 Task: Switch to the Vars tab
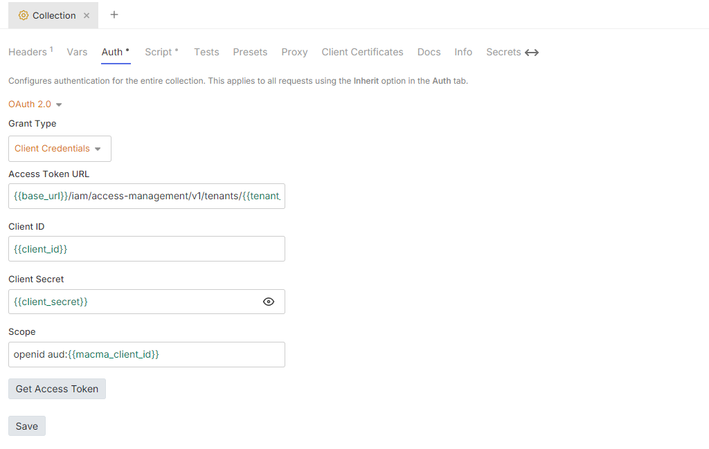77,52
